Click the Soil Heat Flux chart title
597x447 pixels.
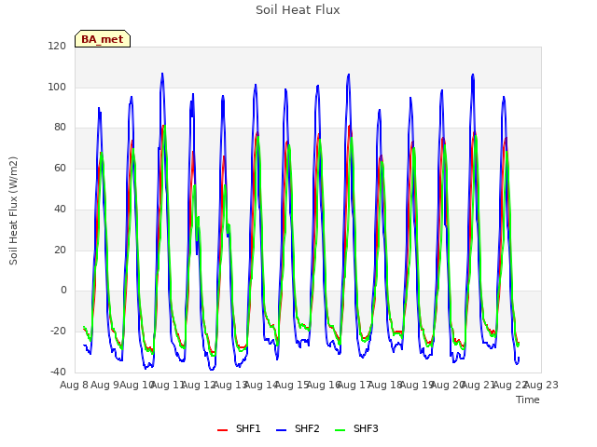(x=298, y=10)
